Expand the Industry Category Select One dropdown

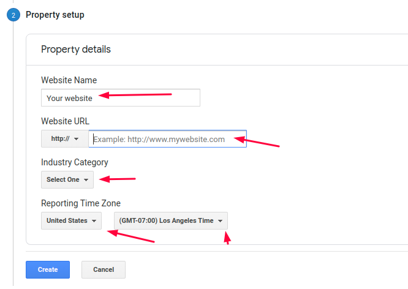tap(67, 180)
